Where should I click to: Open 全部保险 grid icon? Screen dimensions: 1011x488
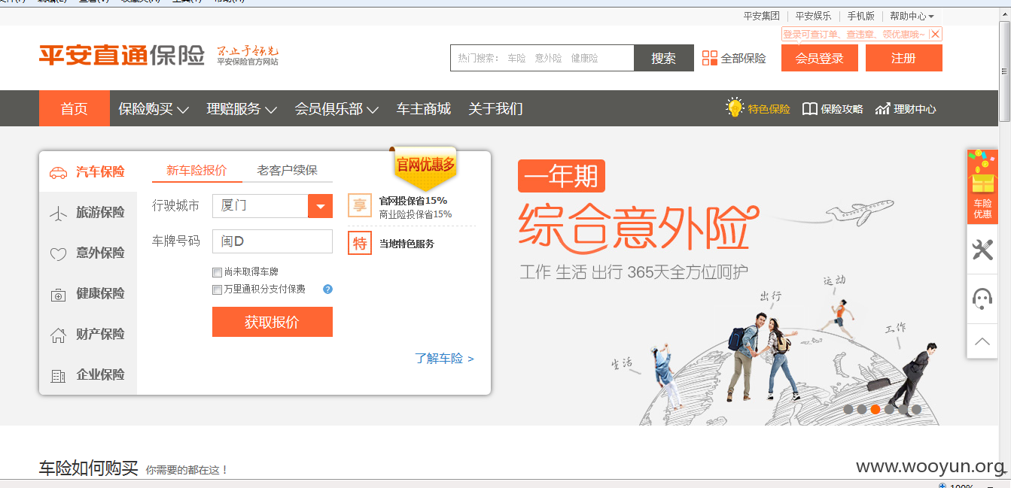[710, 59]
